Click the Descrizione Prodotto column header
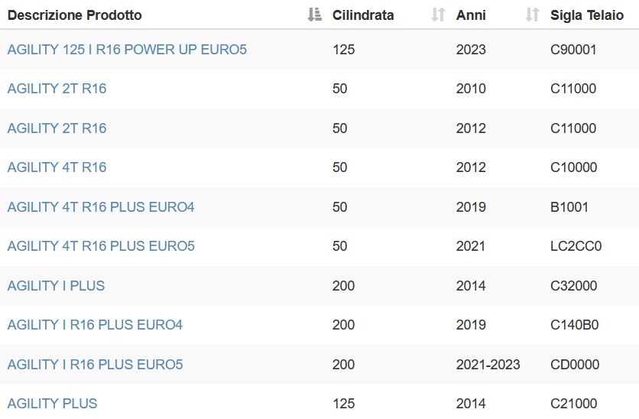 coord(75,15)
